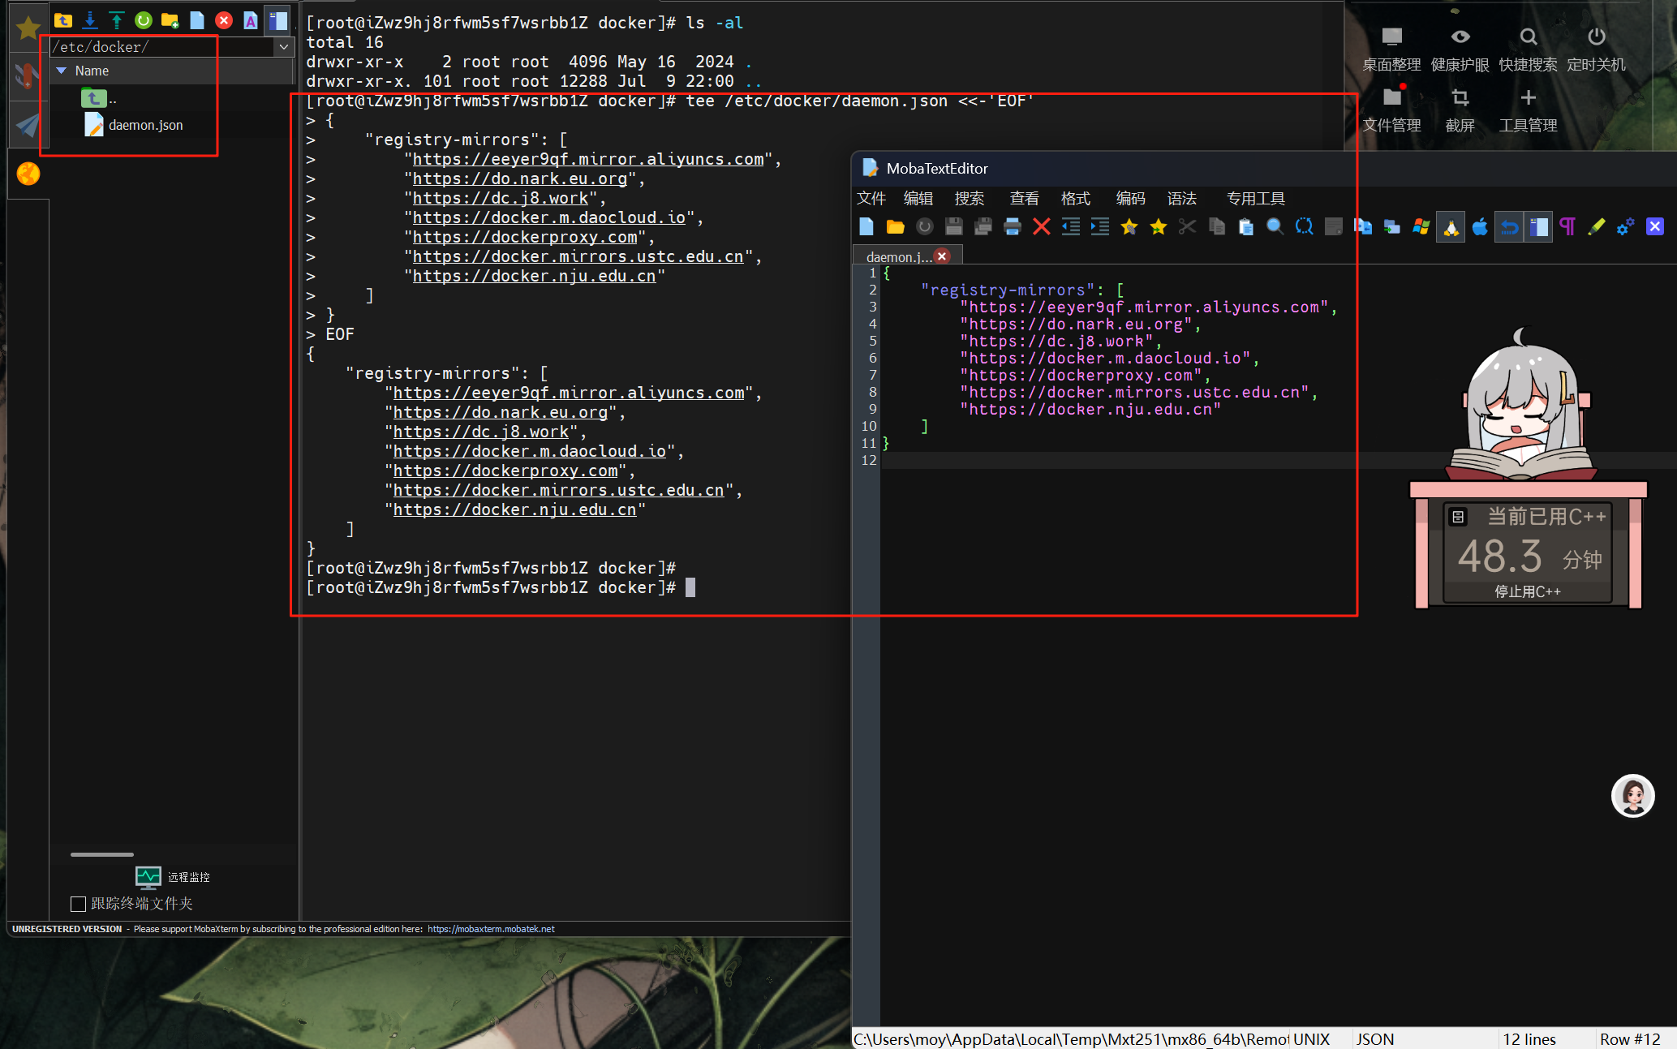
Task: Upload a file using the SFTP upload icon
Action: pyautogui.click(x=116, y=20)
